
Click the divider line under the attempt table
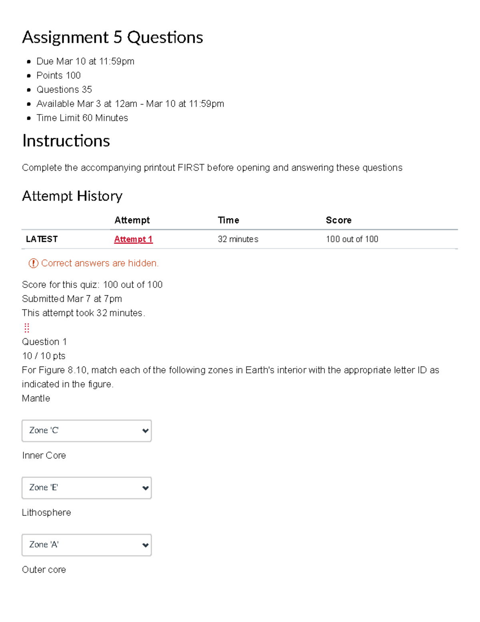[x=240, y=249]
